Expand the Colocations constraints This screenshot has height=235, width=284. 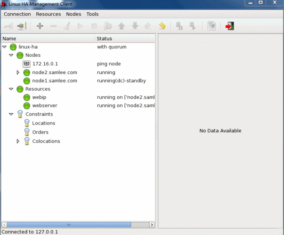pyautogui.click(x=18, y=141)
